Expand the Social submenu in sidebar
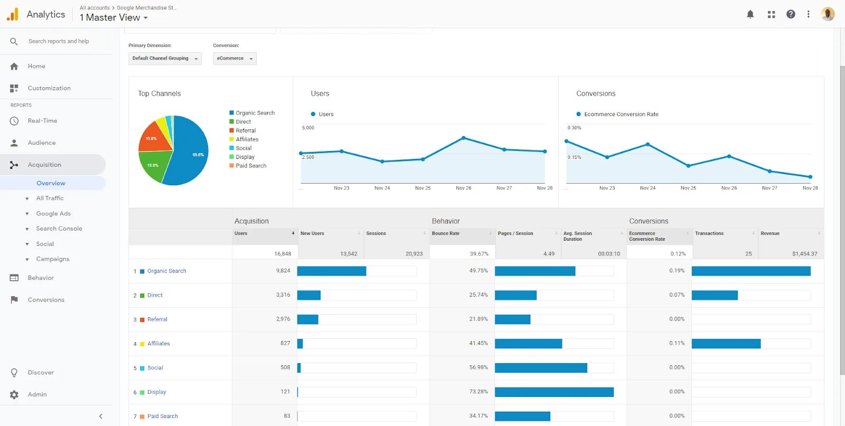 pos(27,244)
